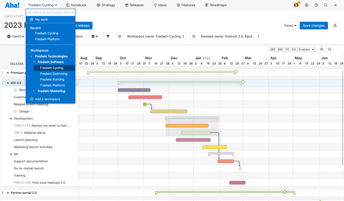Click the green Release kickoff meeting dot

point(145,104)
